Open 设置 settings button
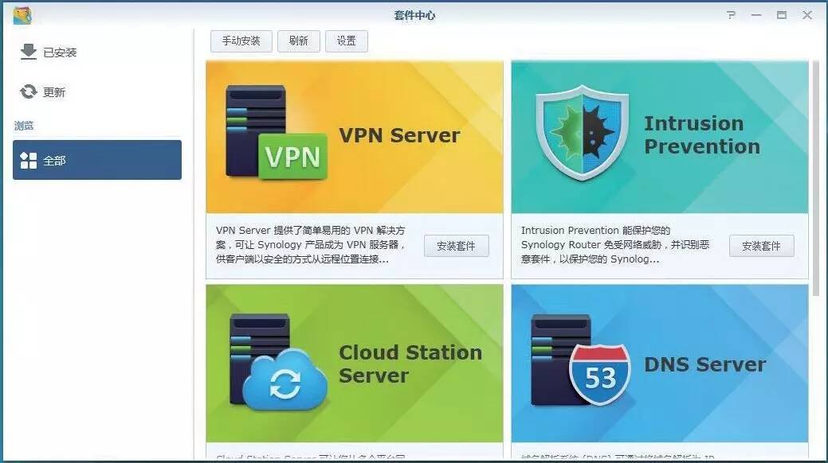The width and height of the screenshot is (828, 463). [347, 41]
